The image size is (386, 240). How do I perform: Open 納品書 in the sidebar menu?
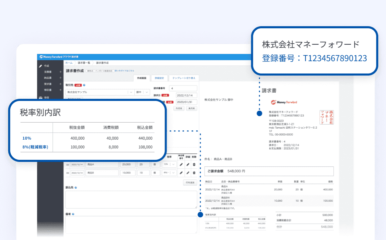(x=48, y=78)
